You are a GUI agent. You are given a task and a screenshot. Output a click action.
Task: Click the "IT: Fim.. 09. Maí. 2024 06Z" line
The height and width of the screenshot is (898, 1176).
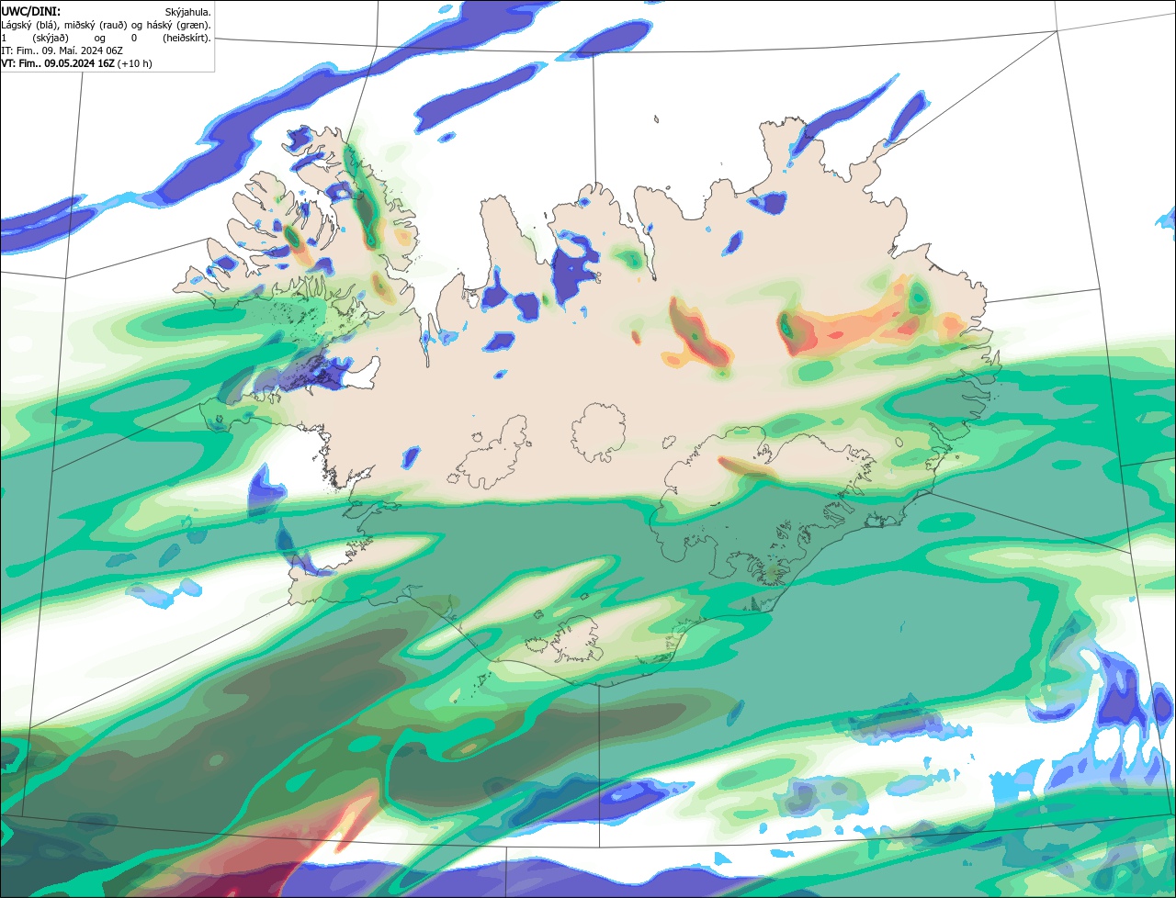[62, 51]
